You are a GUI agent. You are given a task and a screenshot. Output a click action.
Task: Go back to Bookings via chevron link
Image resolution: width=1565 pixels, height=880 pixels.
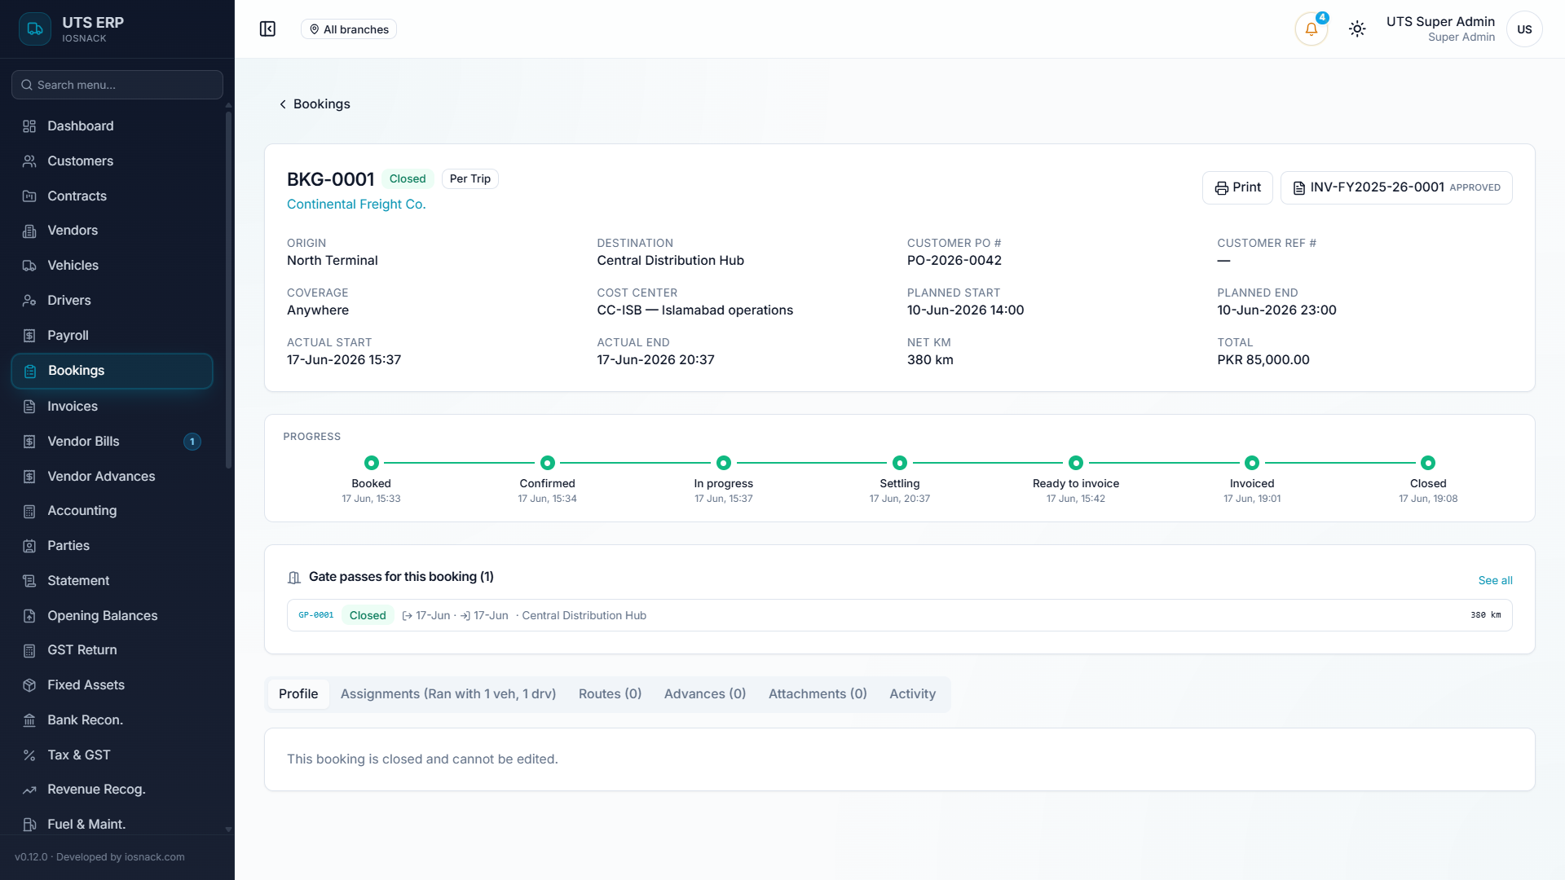[x=315, y=104]
